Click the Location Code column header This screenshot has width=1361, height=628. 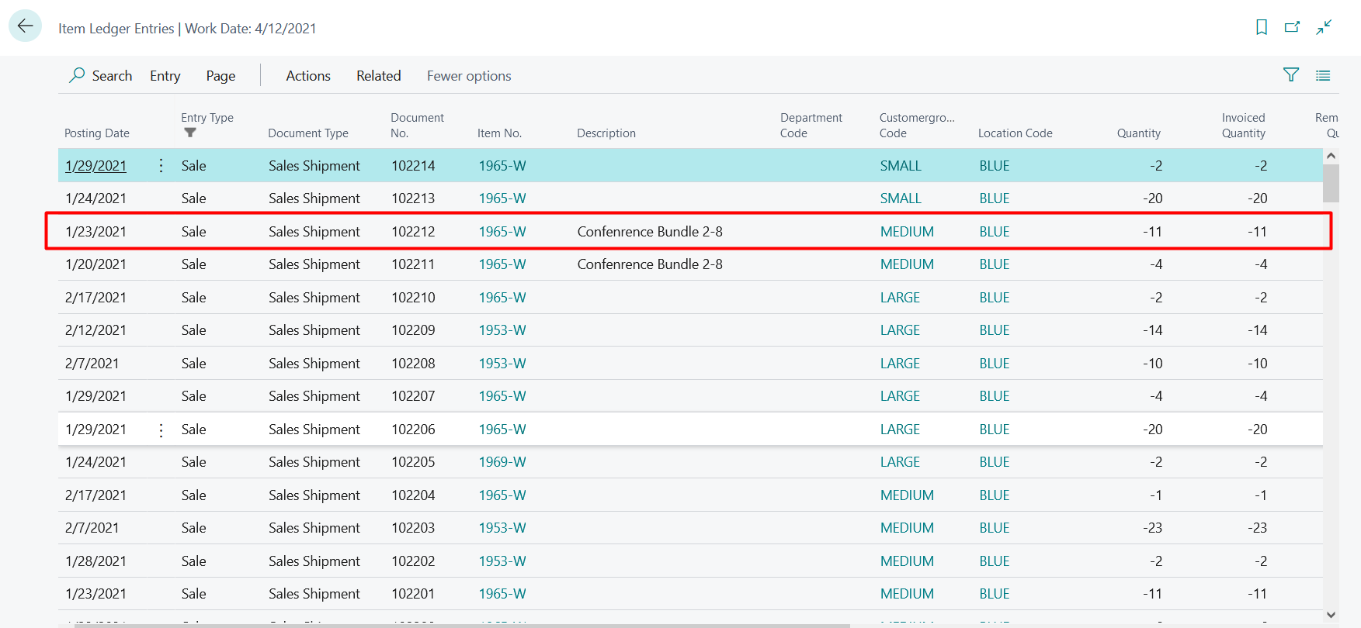click(x=1015, y=133)
